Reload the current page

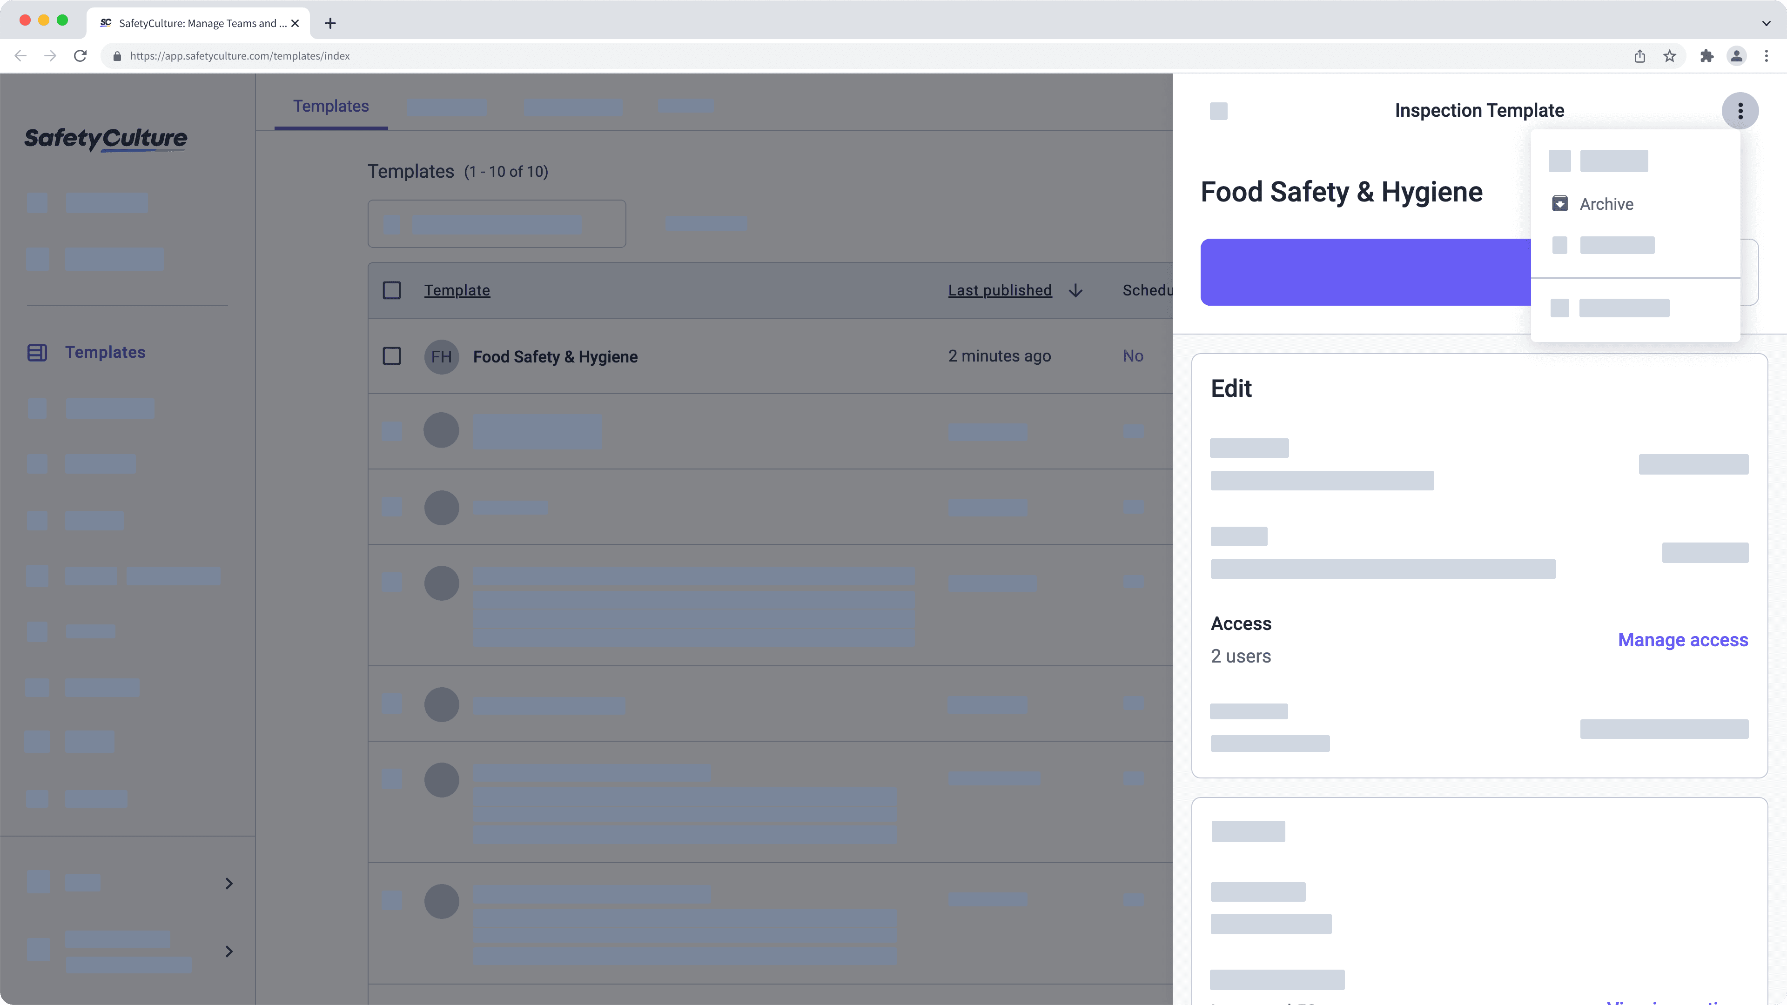coord(81,55)
